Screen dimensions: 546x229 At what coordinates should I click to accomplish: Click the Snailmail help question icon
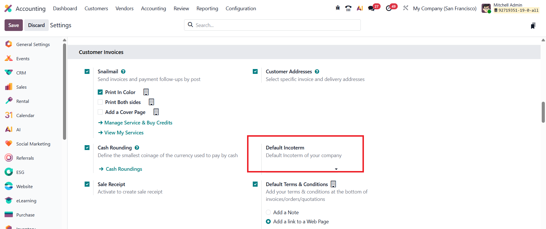123,72
